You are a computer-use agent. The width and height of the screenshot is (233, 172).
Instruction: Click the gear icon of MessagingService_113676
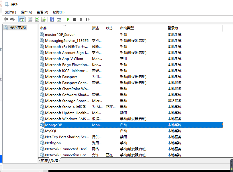pyautogui.click(x=42, y=41)
